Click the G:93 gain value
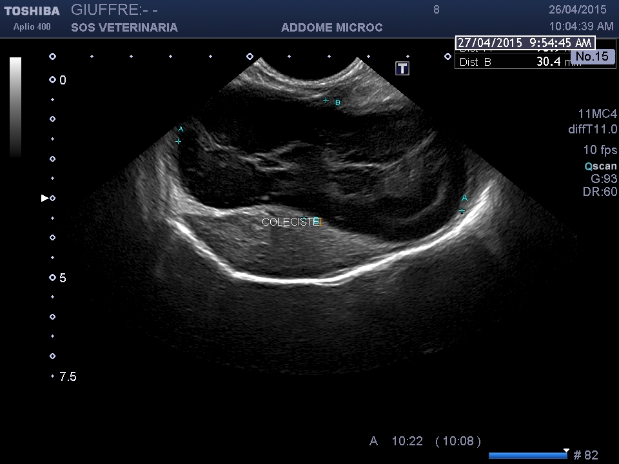This screenshot has height=464, width=619. click(x=604, y=179)
